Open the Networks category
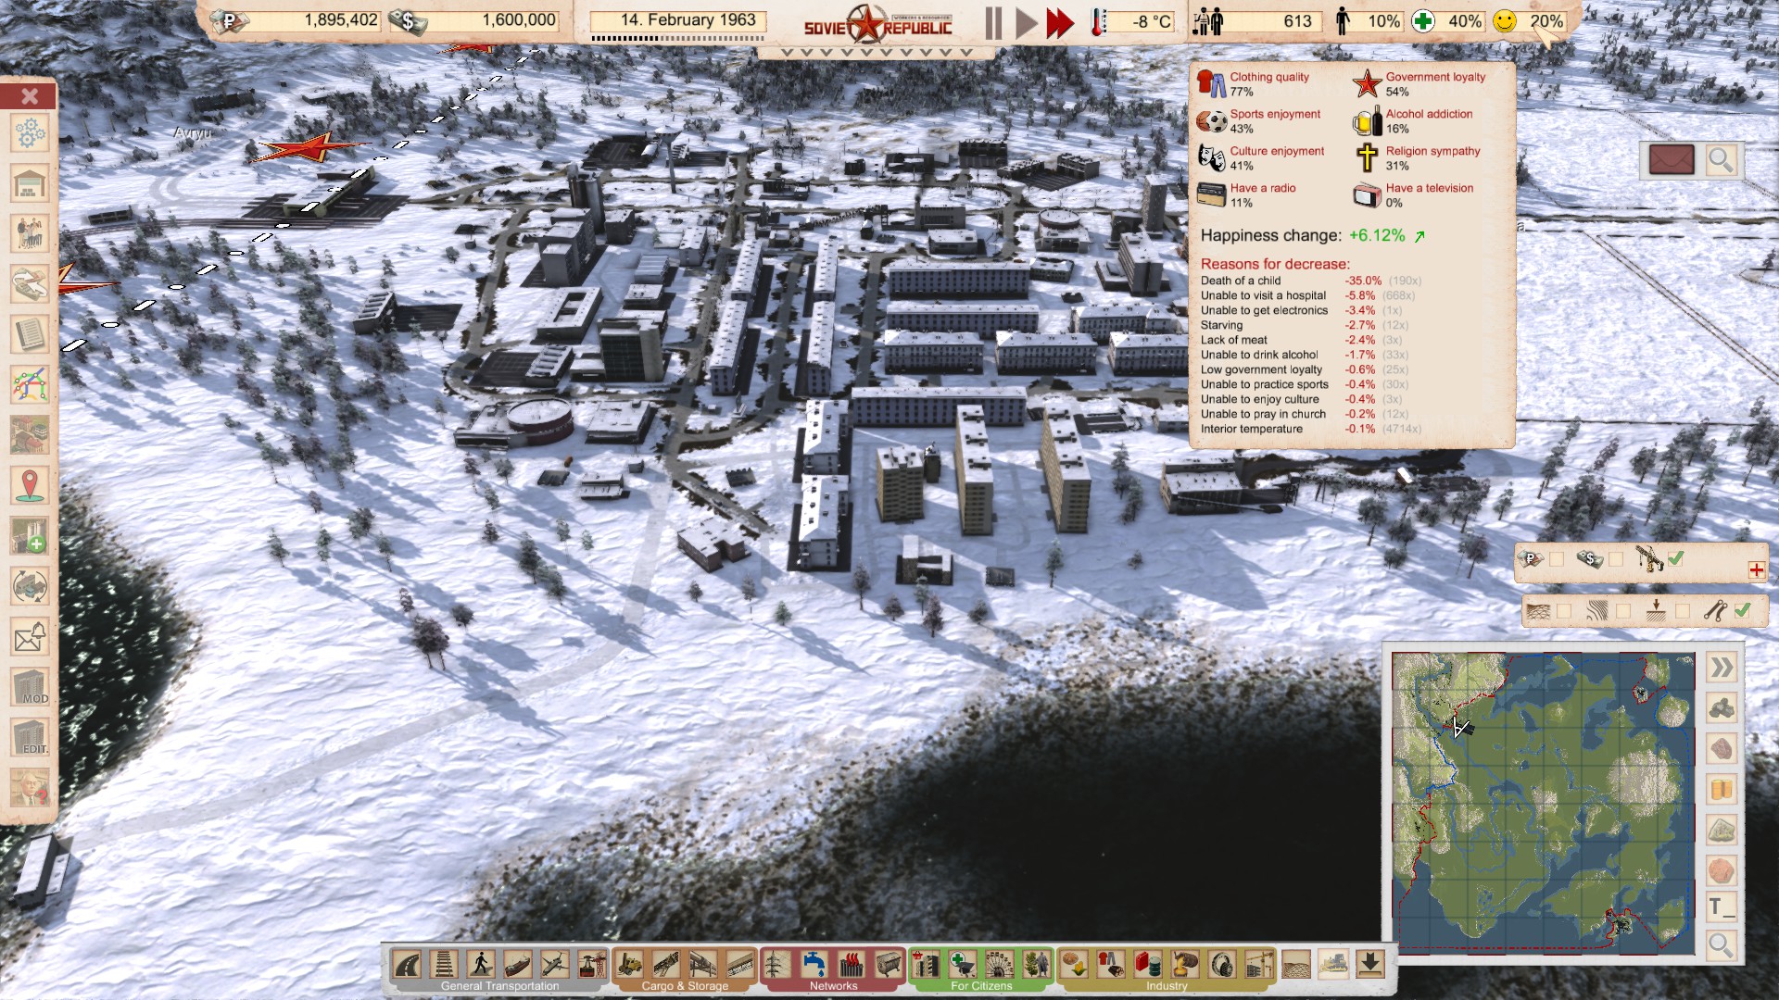Image resolution: width=1779 pixels, height=1000 pixels. tap(833, 986)
